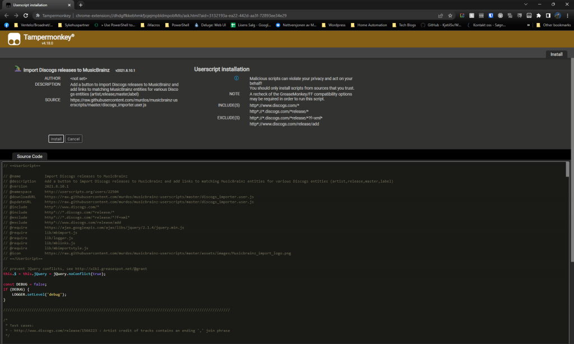Click the Userscript installation heading

(221, 69)
